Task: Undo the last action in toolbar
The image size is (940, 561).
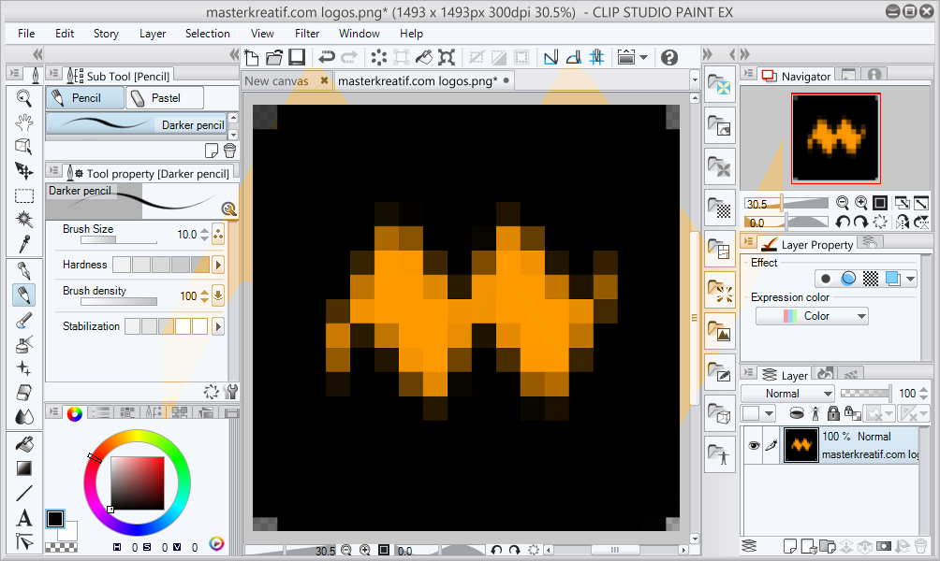Action: (327, 57)
